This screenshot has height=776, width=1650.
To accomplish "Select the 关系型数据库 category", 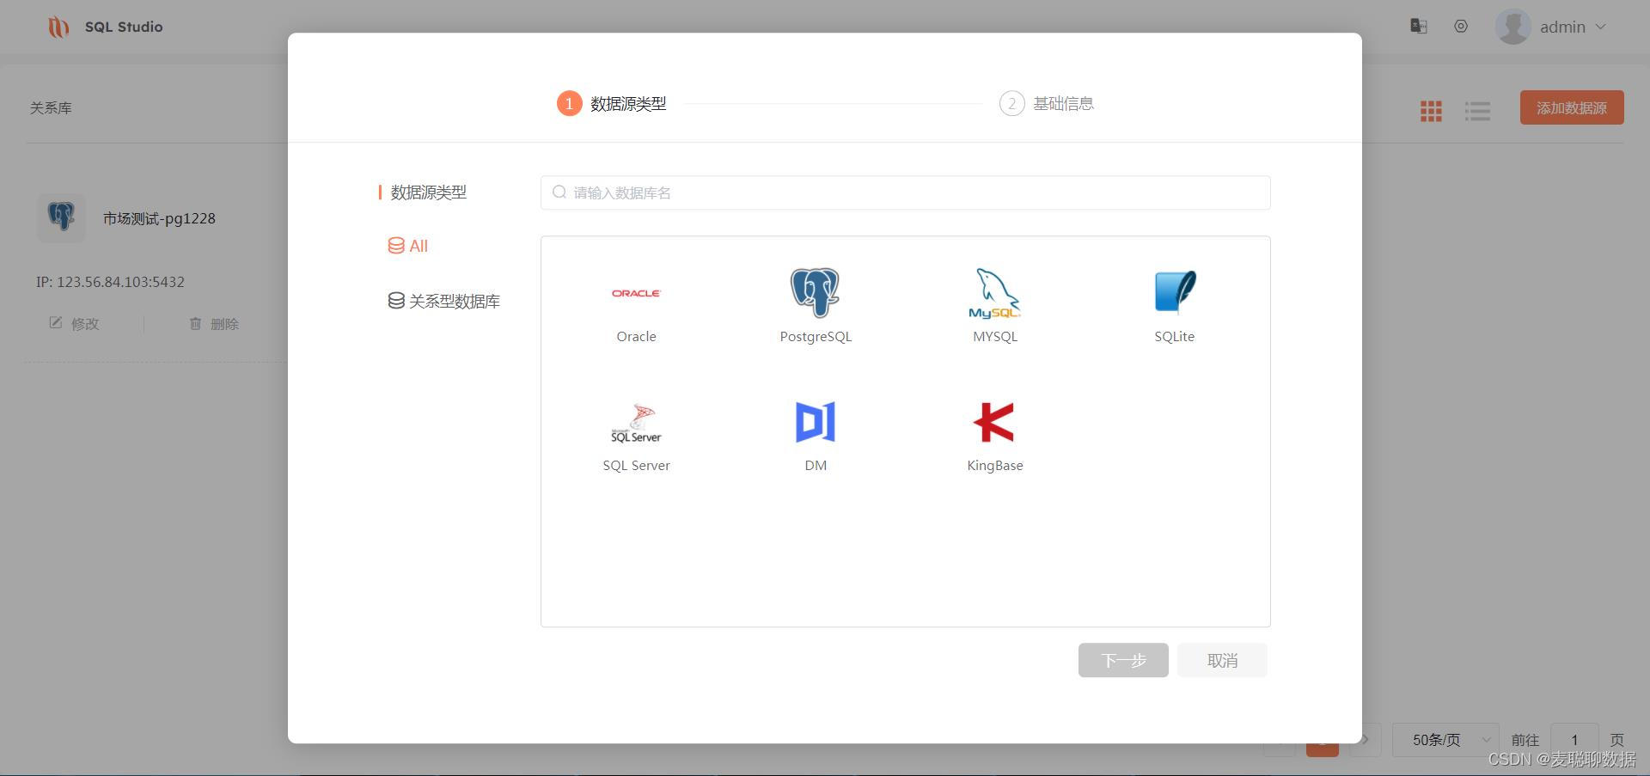I will click(x=443, y=301).
